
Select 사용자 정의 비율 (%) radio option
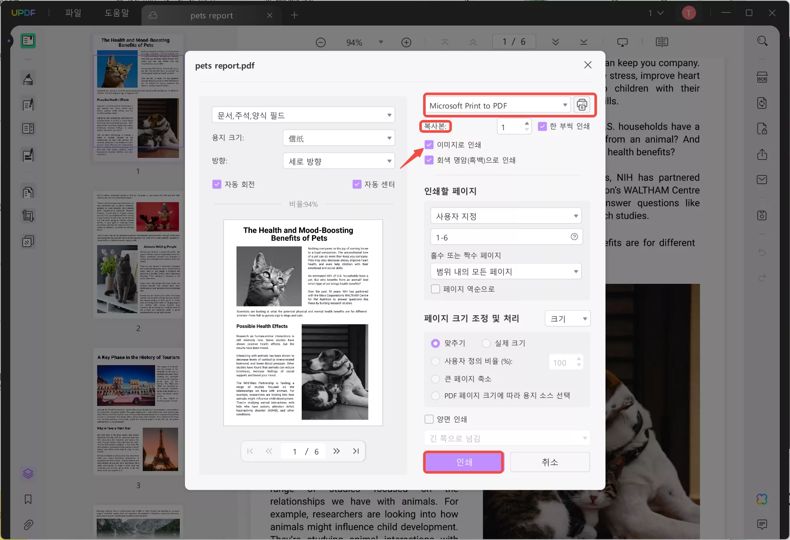pos(435,361)
